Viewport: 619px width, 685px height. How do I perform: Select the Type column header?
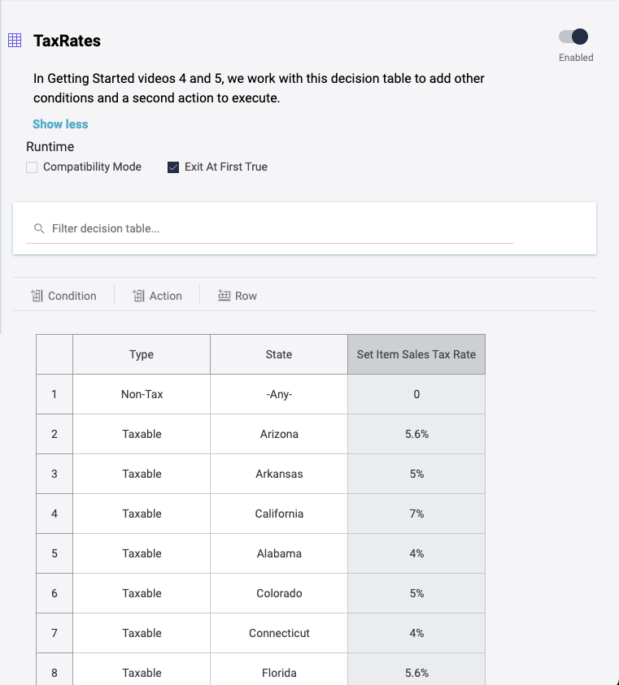coord(142,354)
